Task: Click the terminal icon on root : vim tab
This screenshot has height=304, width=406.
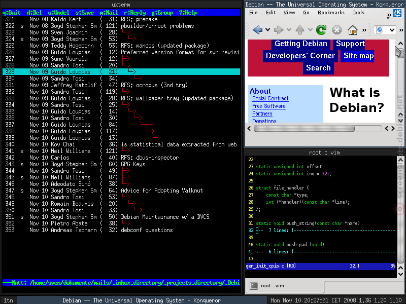Action: [x=253, y=286]
